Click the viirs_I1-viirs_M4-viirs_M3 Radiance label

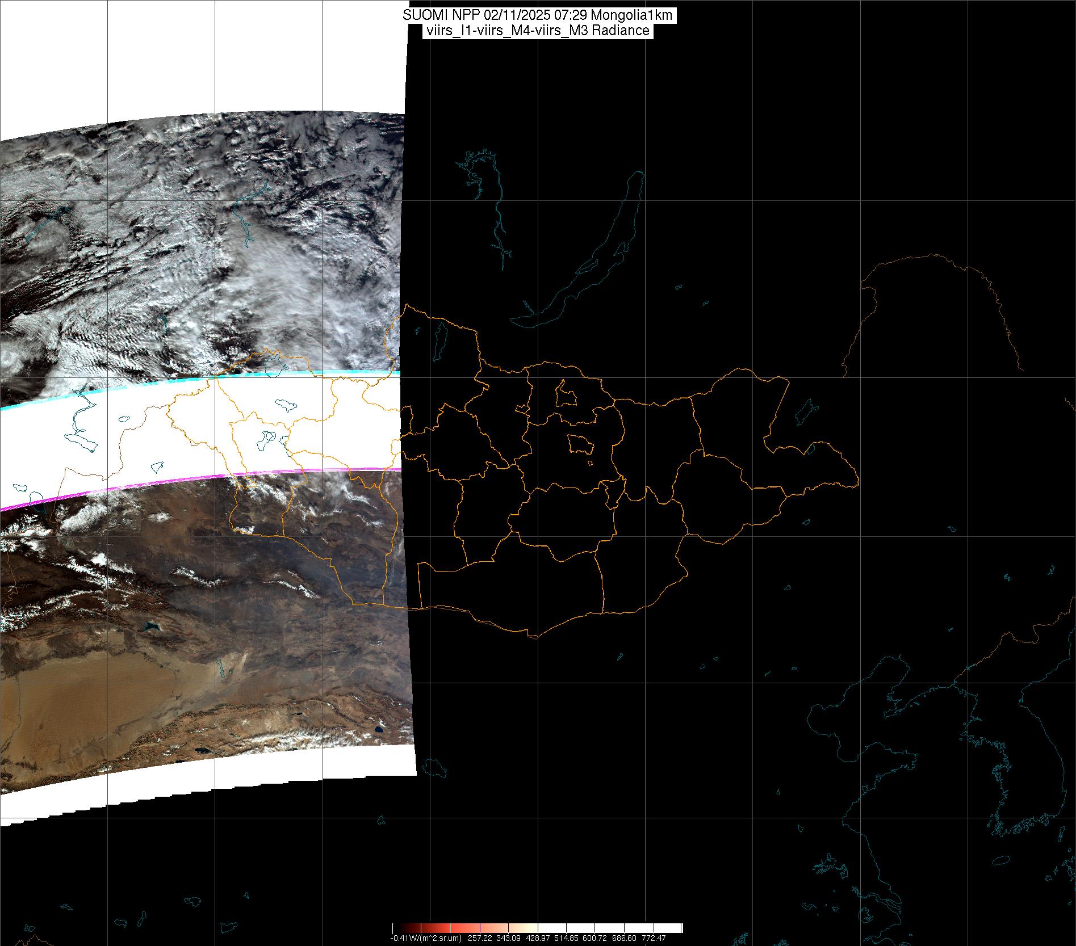tap(537, 31)
